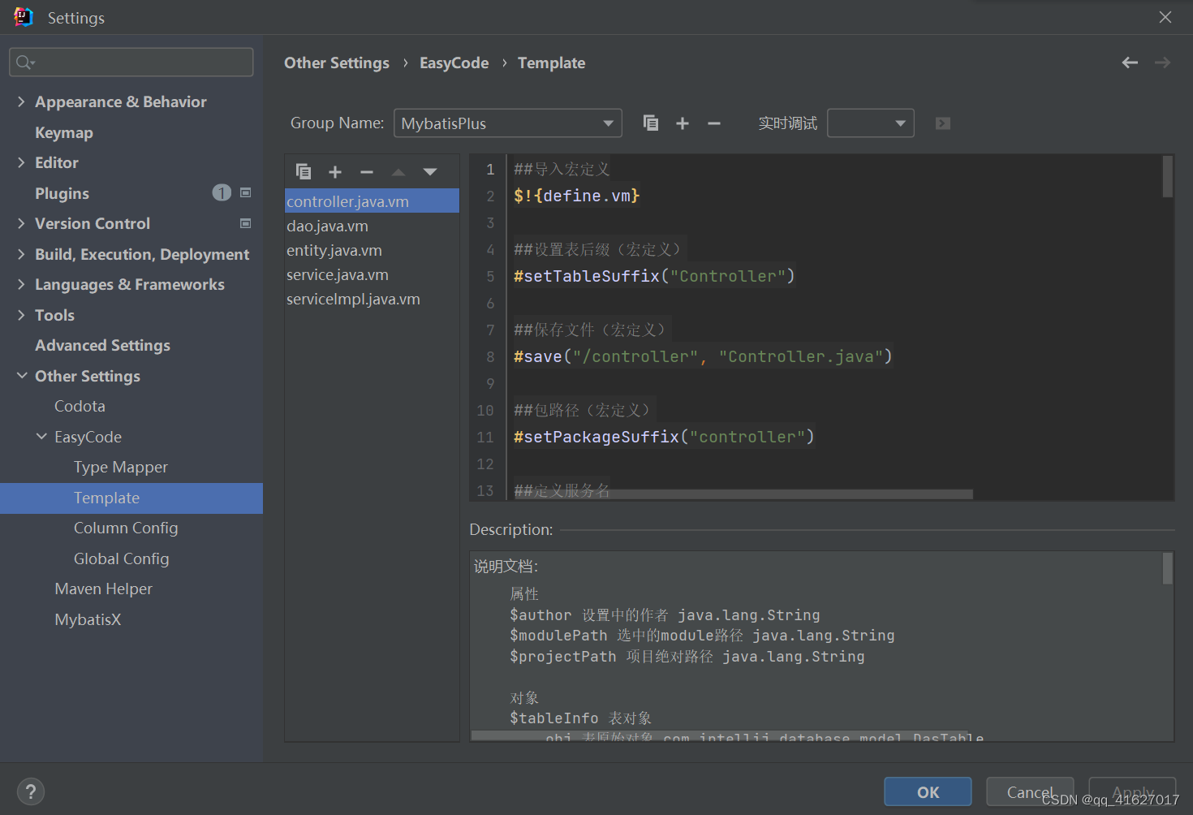Remove selected template with minus icon
Viewport: 1193px width, 815px height.
point(366,171)
